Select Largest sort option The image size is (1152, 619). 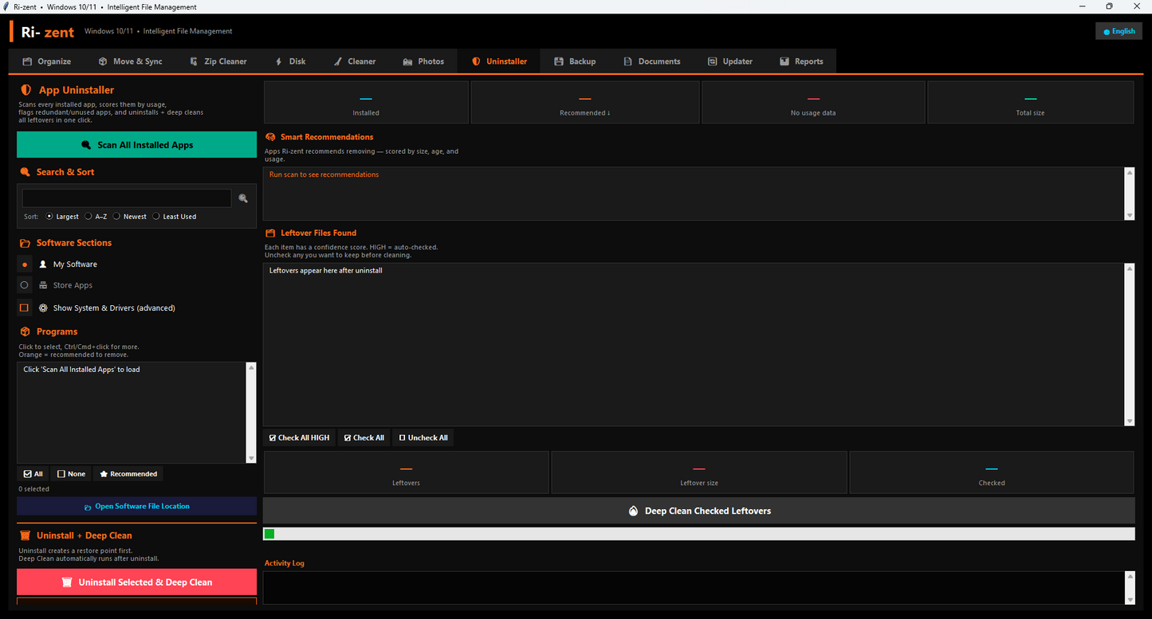(62, 217)
